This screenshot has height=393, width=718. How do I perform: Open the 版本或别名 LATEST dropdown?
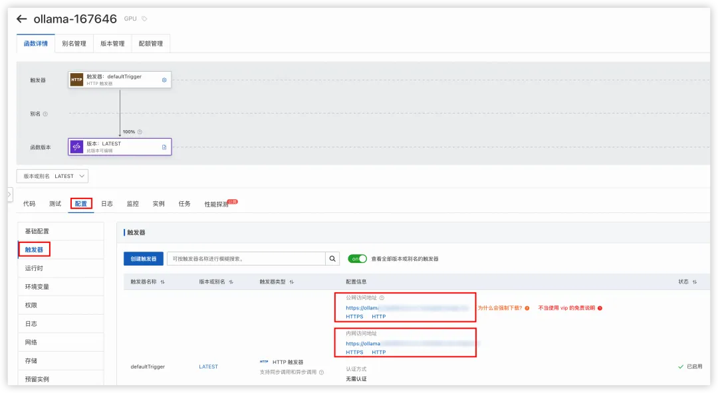click(53, 176)
